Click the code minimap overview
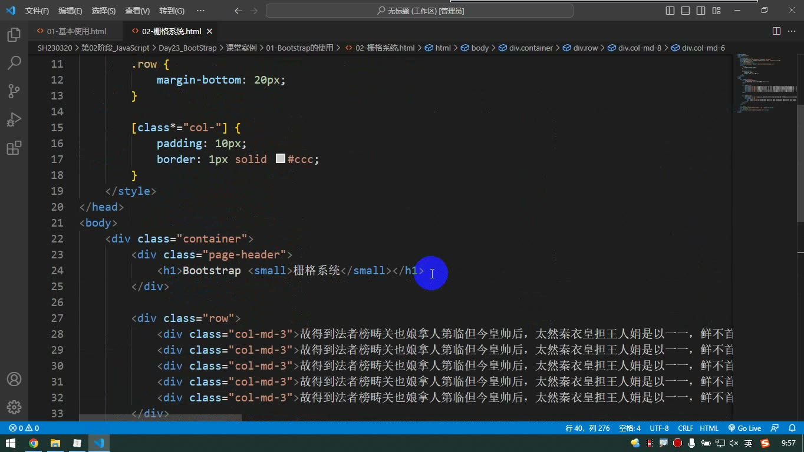The image size is (804, 452). click(765, 82)
